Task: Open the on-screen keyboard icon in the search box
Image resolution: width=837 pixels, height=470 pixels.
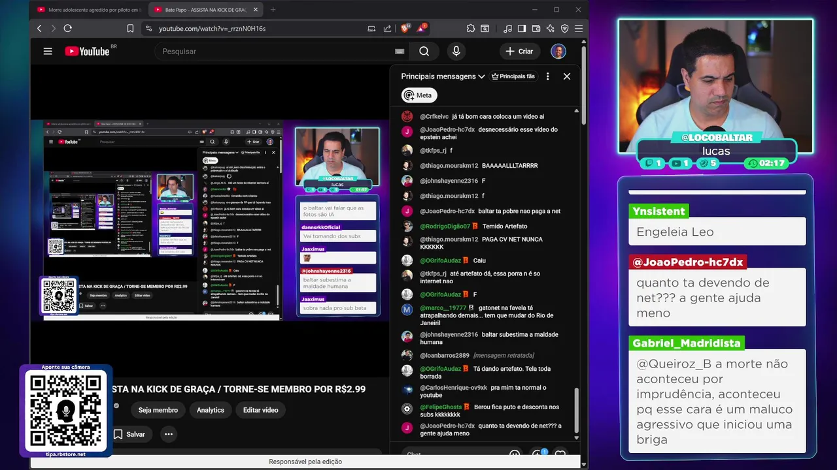Action: [400, 52]
